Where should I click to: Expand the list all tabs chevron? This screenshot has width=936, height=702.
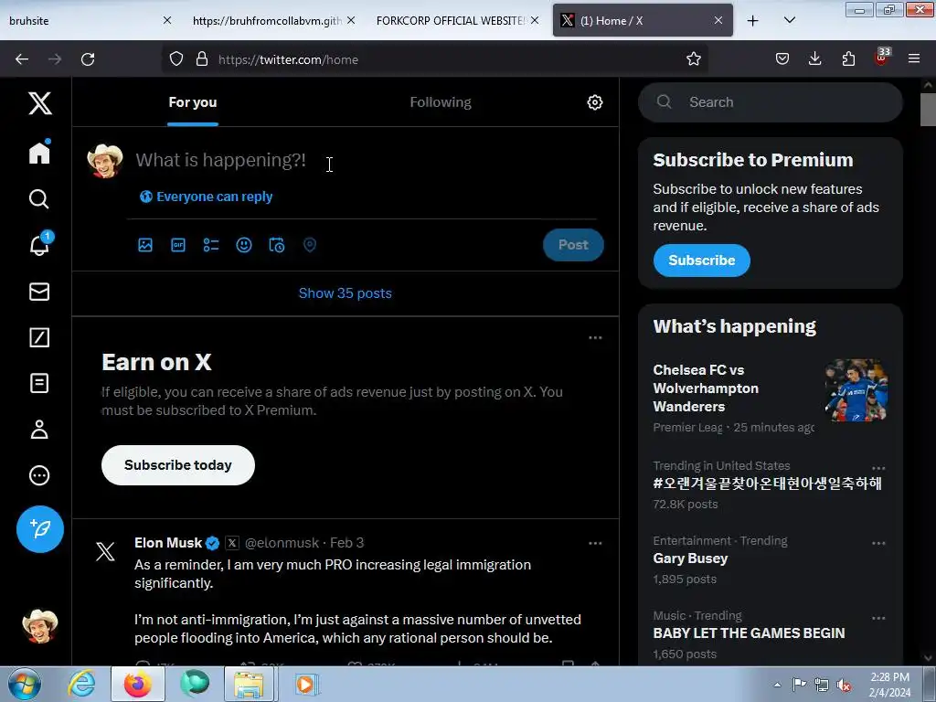coord(789,20)
